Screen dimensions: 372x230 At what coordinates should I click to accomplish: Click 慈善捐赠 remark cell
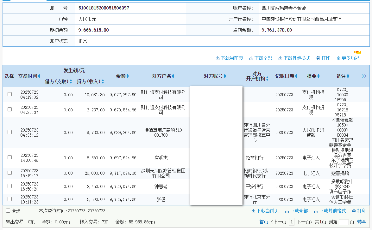[x=340, y=173]
